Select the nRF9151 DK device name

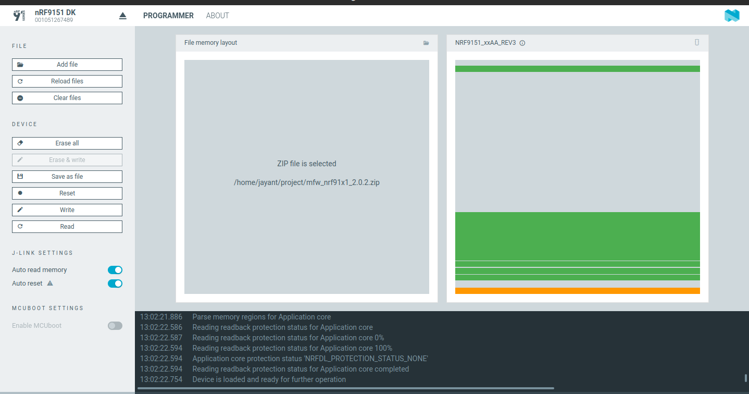click(55, 12)
